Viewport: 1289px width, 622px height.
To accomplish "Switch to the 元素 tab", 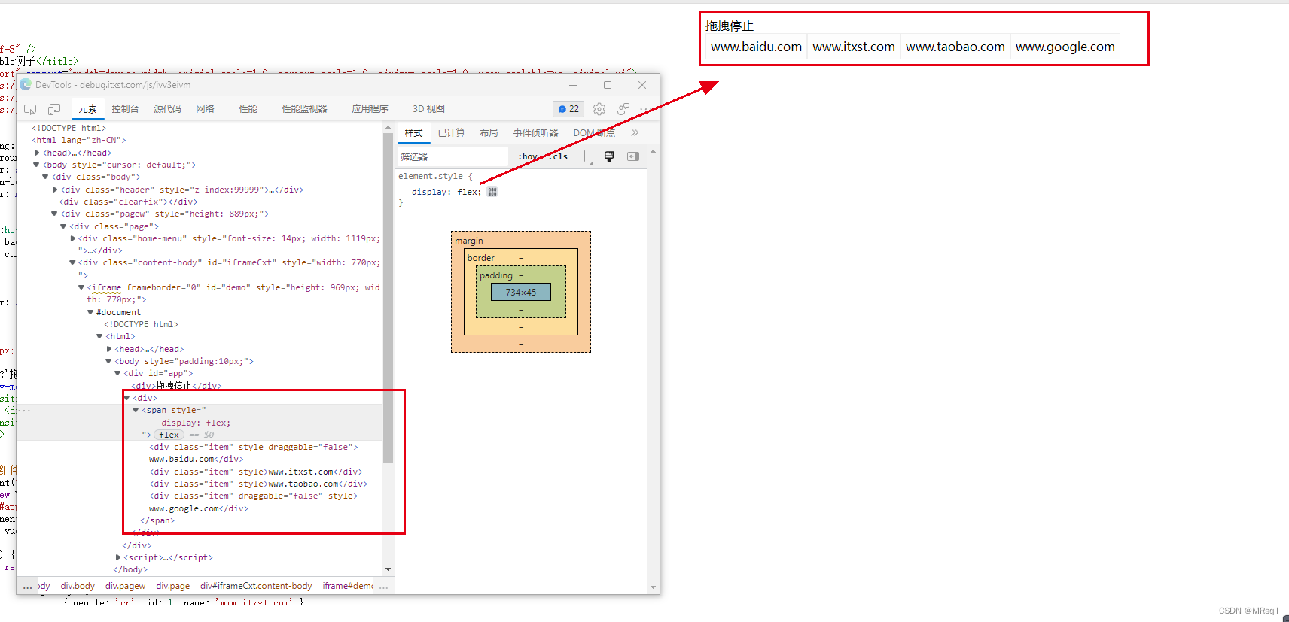I will pos(87,109).
